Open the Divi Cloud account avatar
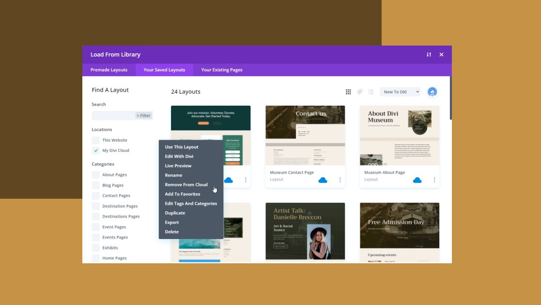Viewport: 541px width, 305px height. [432, 91]
